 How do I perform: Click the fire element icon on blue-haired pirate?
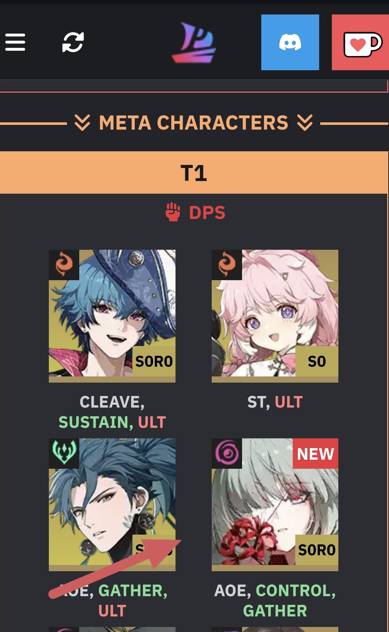[64, 265]
